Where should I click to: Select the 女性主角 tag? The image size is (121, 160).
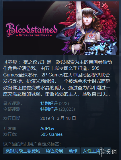91,151
